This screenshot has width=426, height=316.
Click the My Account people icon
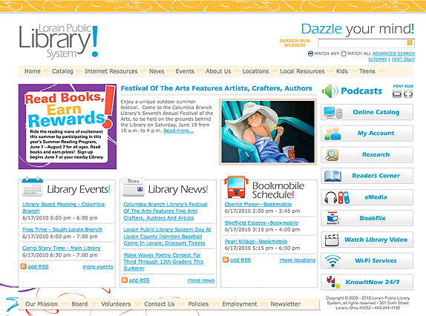point(332,134)
